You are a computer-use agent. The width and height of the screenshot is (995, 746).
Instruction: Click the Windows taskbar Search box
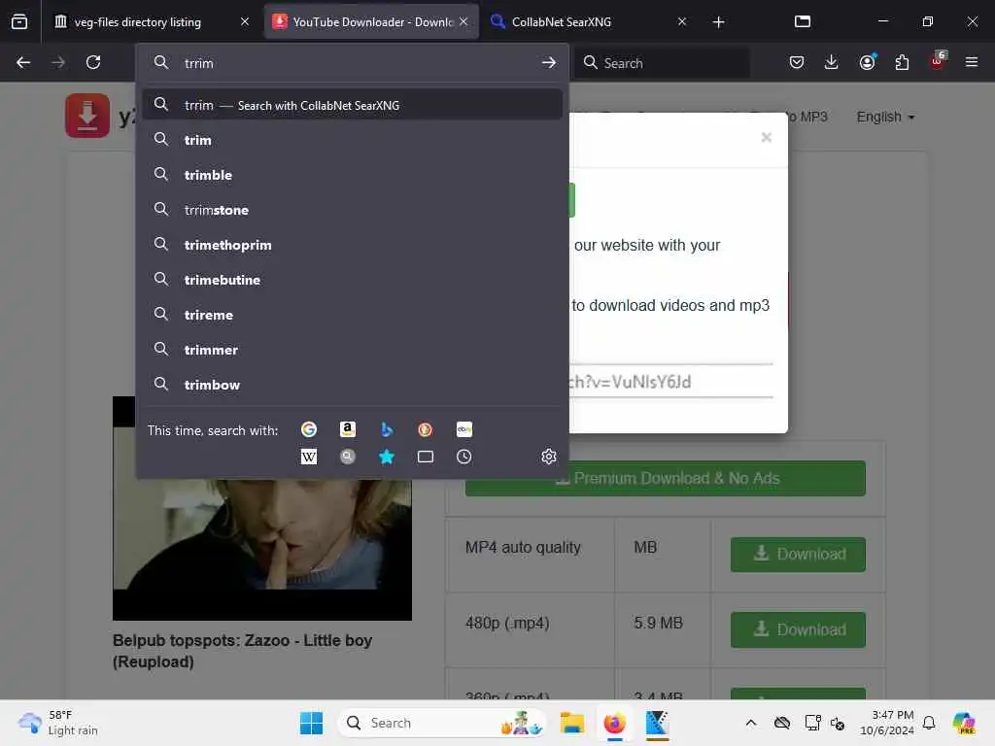pyautogui.click(x=443, y=723)
